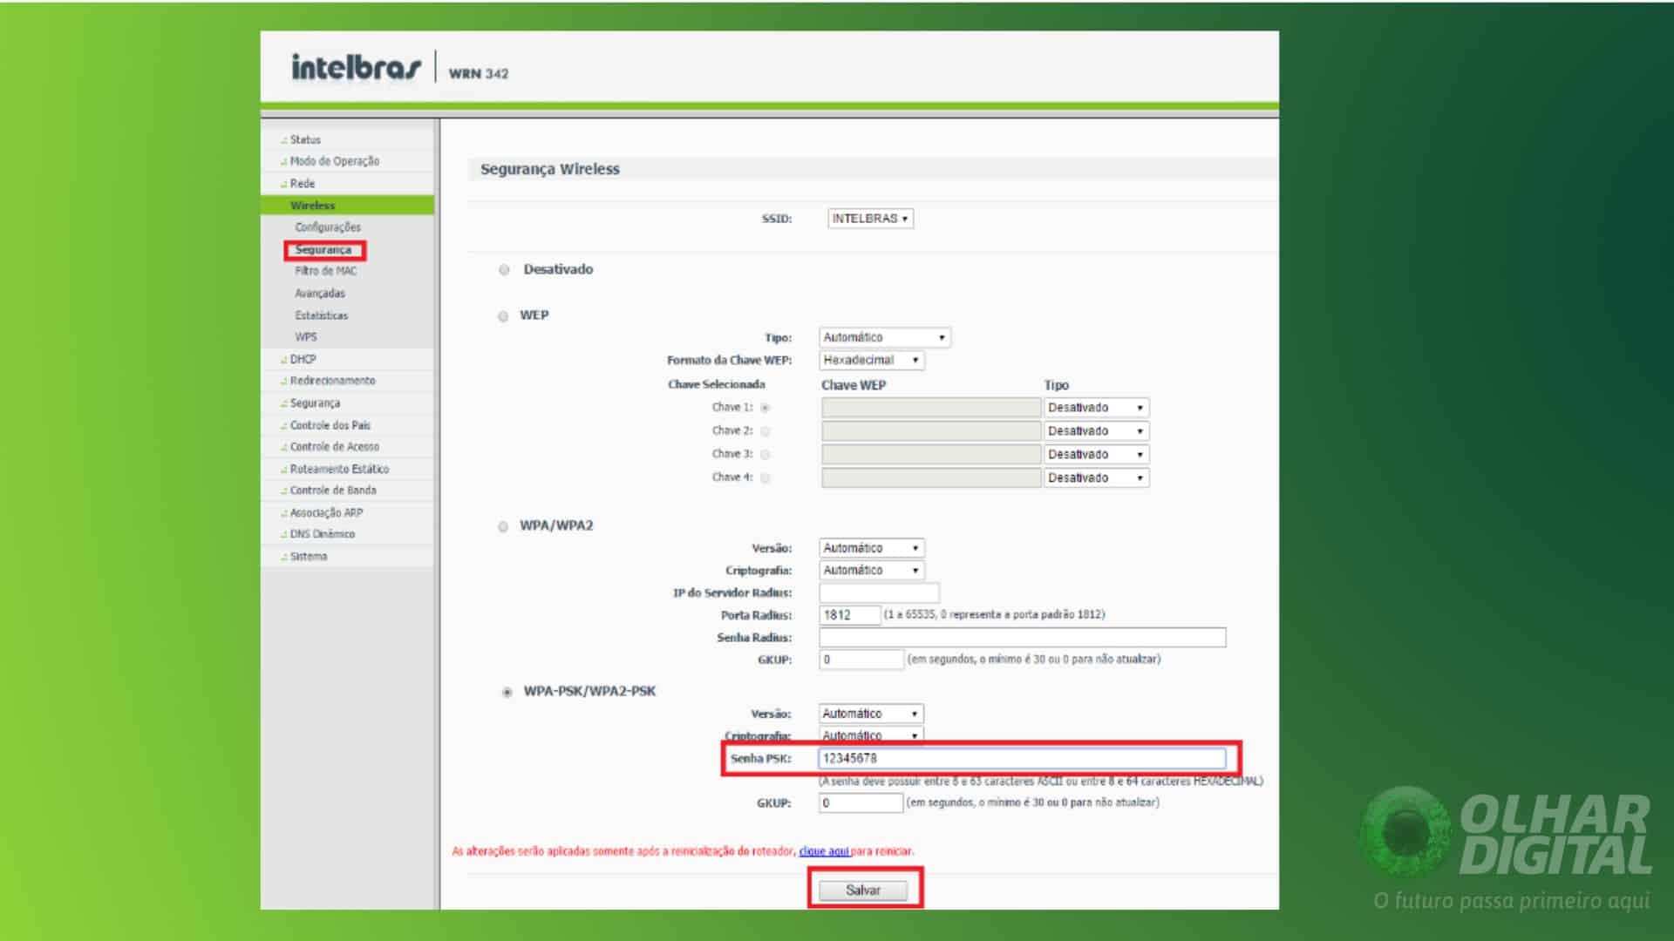Open the Status menu item
Screen dimensions: 1674x941
pos(305,139)
